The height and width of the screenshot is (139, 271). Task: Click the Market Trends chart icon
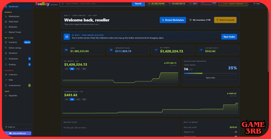coord(6,32)
